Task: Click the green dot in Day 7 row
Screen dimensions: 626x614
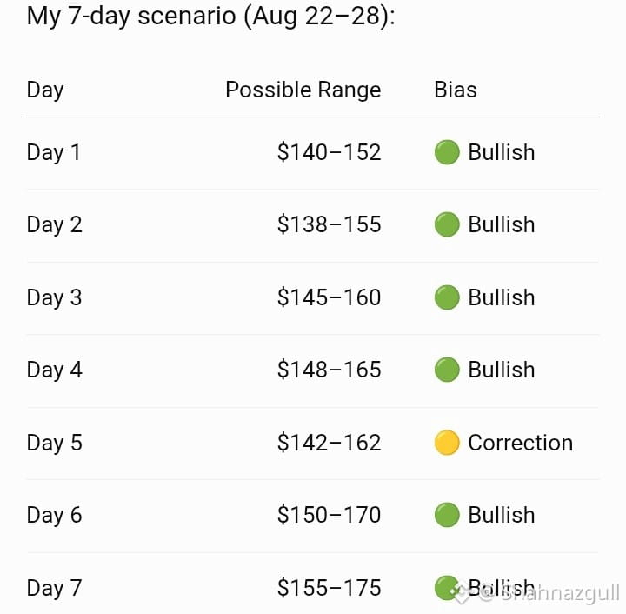Action: pyautogui.click(x=447, y=588)
